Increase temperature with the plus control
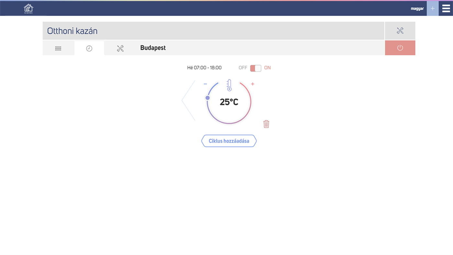The width and height of the screenshot is (453, 255). tap(253, 84)
